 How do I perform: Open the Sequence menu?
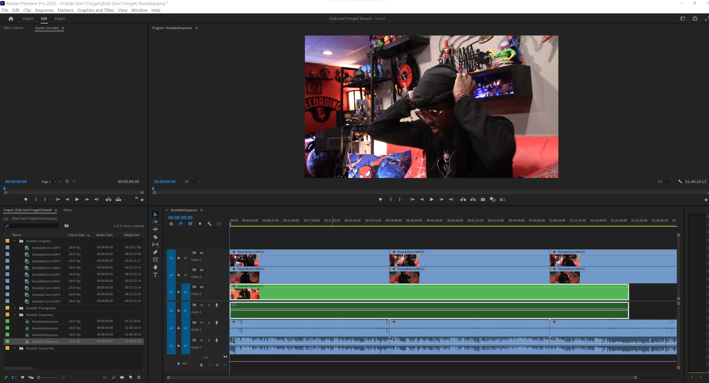pyautogui.click(x=44, y=10)
